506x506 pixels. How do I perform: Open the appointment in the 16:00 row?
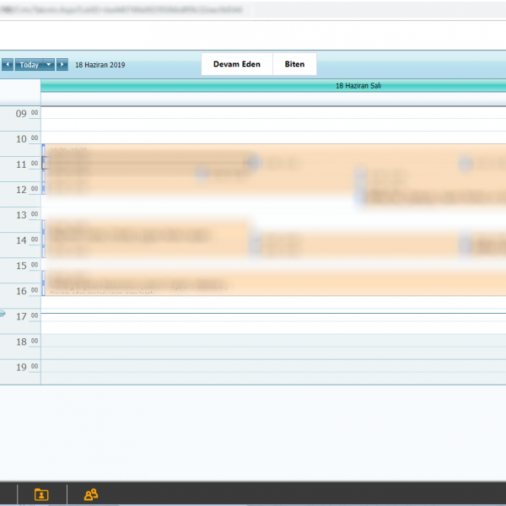point(273,283)
